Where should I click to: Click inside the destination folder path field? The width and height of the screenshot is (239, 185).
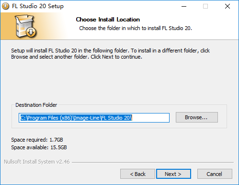point(94,118)
